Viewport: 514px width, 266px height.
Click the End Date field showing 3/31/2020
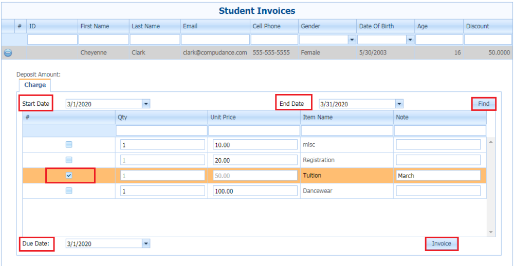357,104
